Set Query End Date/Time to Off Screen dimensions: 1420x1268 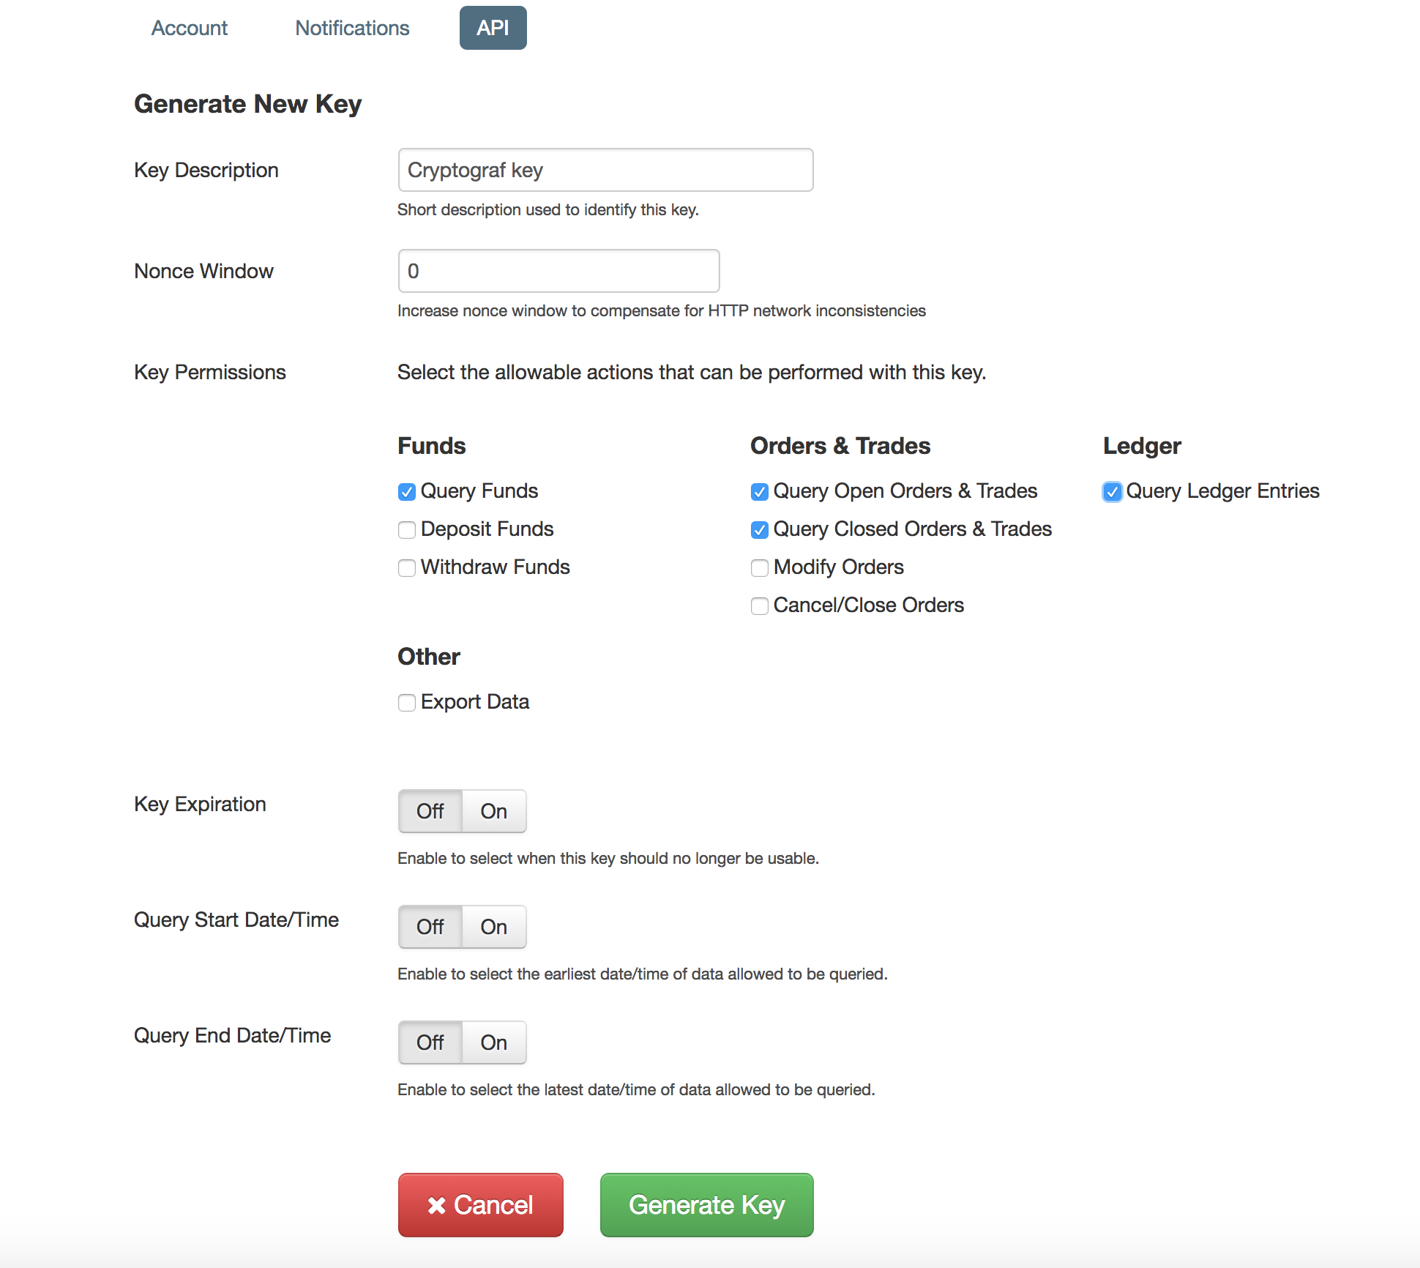430,1043
